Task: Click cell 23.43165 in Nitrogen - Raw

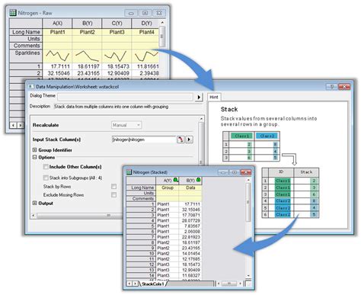Action: [87, 73]
